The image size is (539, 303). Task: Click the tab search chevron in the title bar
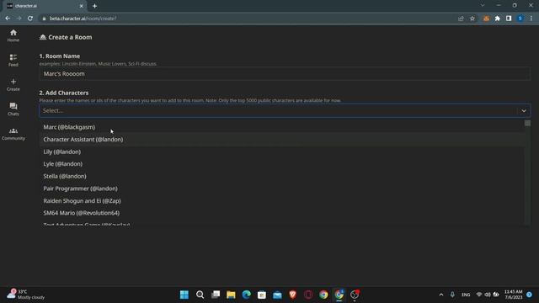[483, 6]
